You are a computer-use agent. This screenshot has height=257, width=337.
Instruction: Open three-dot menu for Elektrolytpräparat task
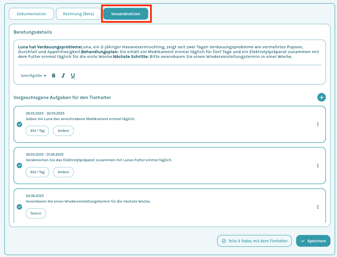tap(318, 165)
